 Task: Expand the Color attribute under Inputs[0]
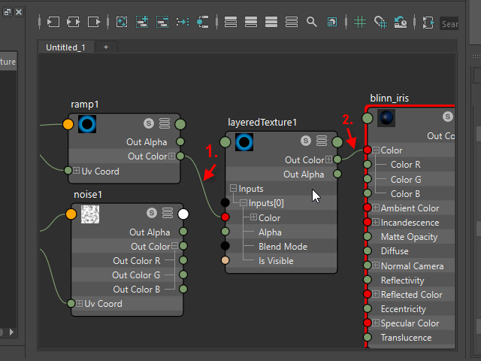(252, 218)
